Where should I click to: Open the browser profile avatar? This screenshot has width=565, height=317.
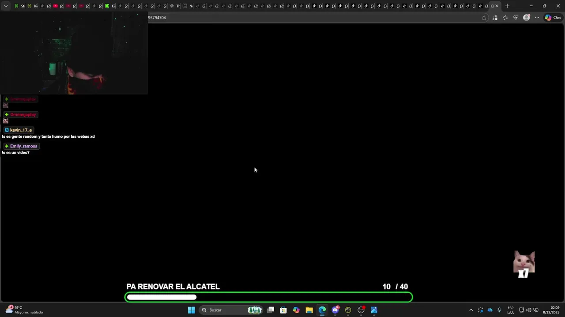tap(526, 18)
